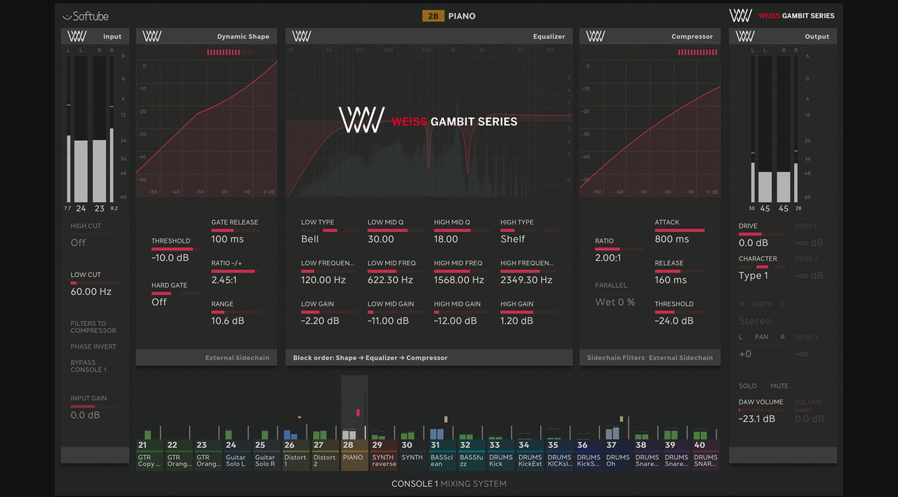898x497 pixels.
Task: Click the Weiss icon in Compressor header
Action: [596, 36]
